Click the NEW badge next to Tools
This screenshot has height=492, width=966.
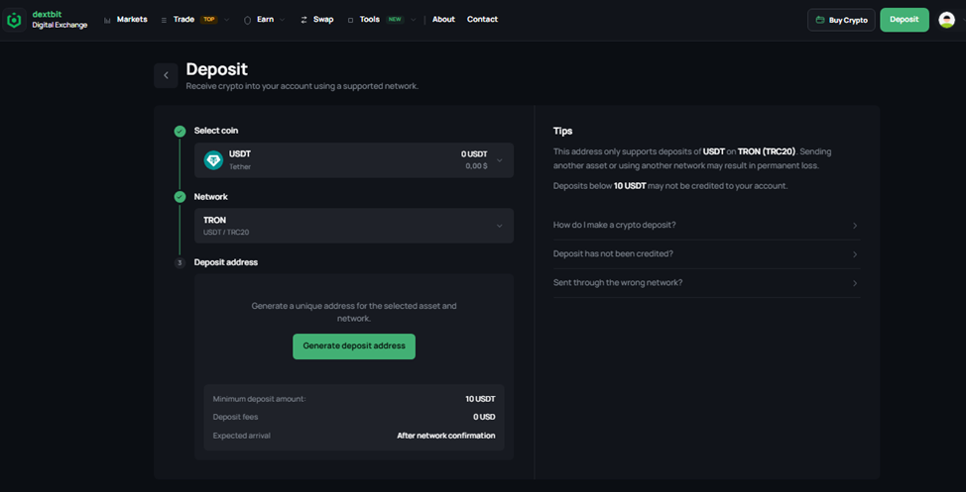click(395, 20)
